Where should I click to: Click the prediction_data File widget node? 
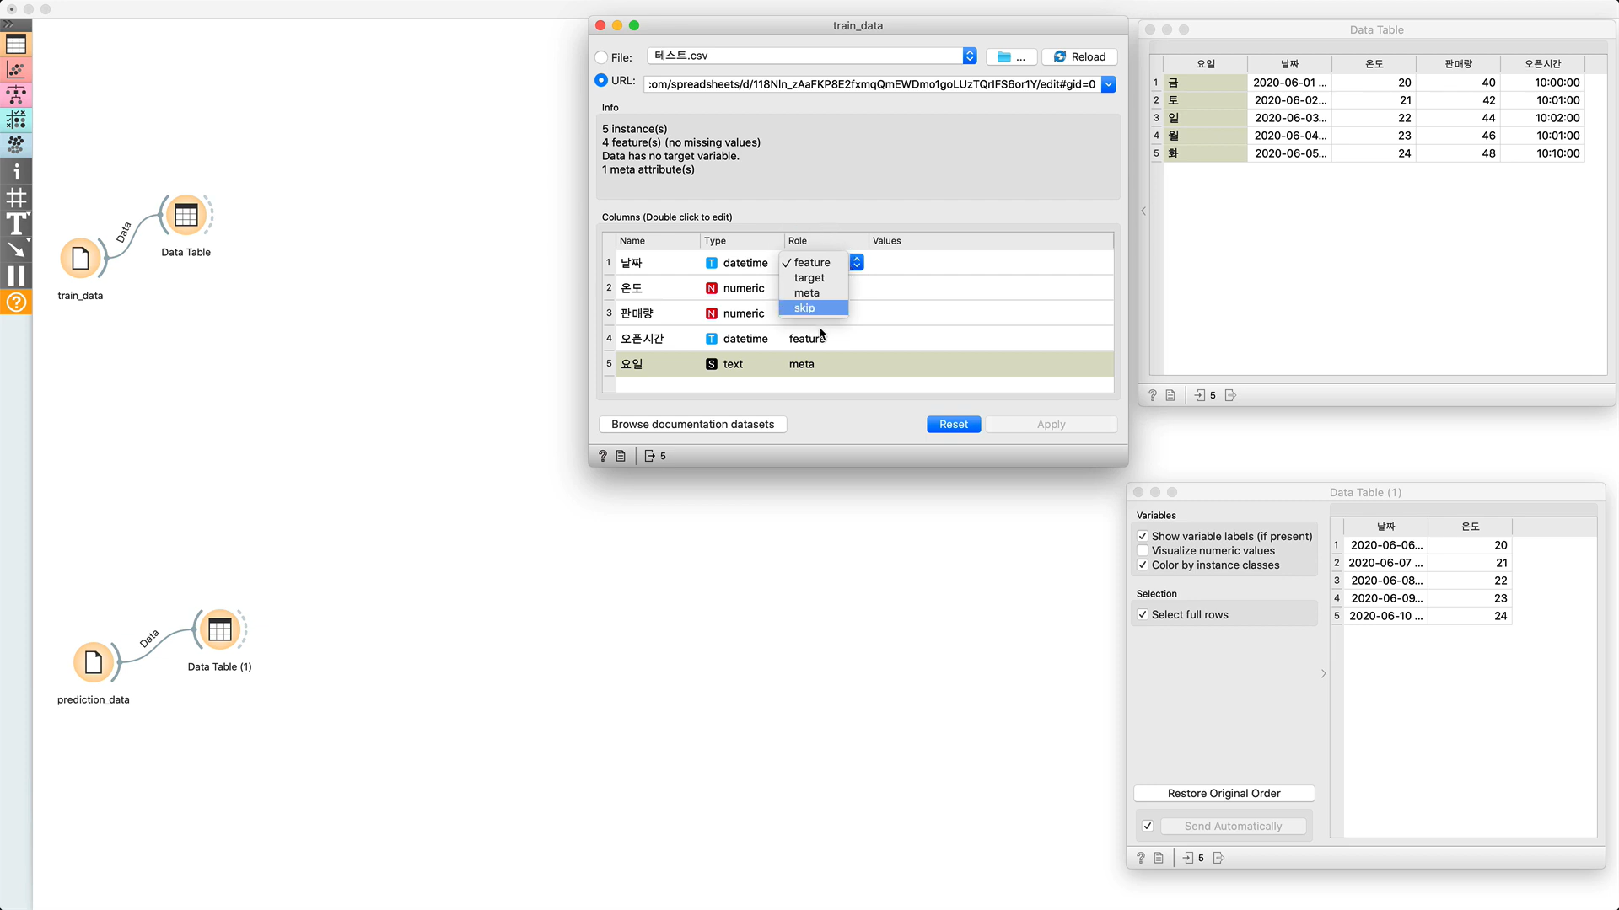point(94,662)
